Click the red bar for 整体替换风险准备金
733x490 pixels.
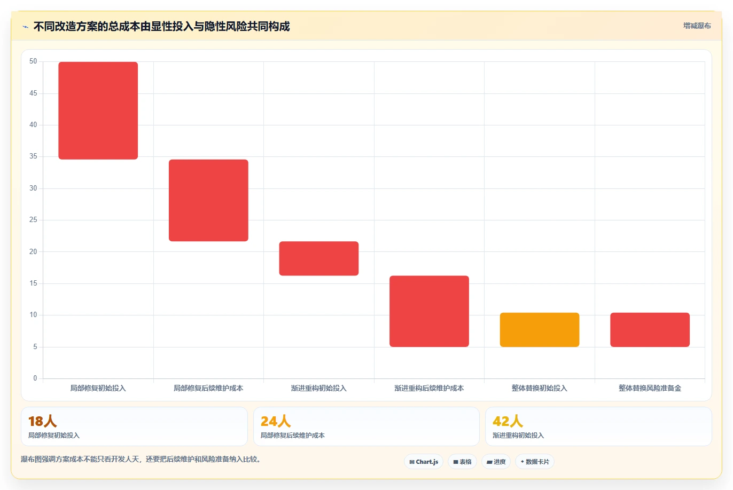[650, 330]
